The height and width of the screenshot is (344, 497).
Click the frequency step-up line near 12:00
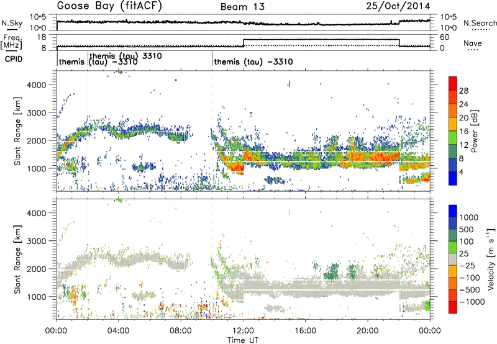244,43
